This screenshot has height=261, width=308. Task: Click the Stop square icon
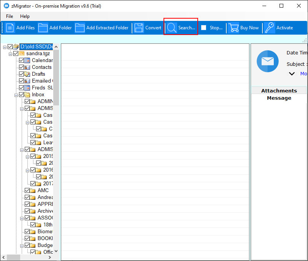pyautogui.click(x=204, y=28)
